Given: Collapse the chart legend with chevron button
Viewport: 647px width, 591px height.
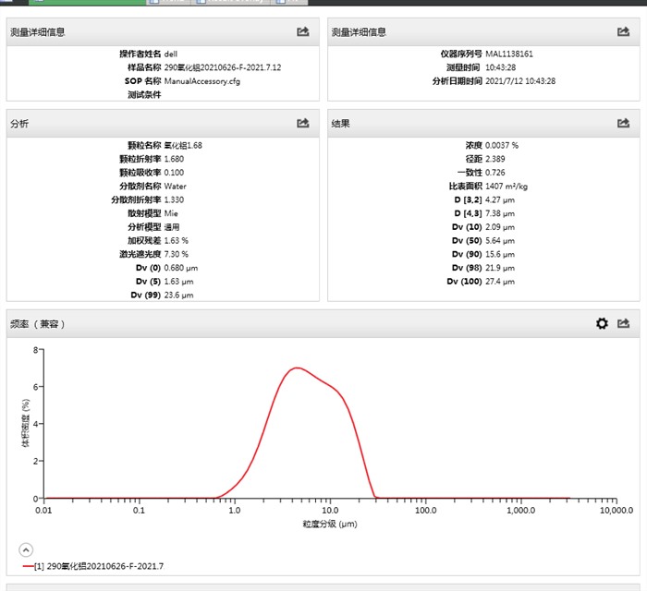Looking at the screenshot, I should pos(25,549).
